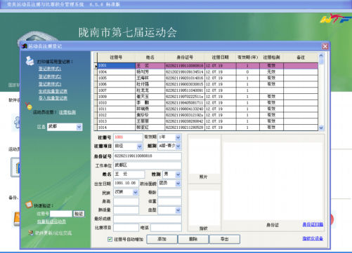Image resolution: width=352 pixels, height=253 pixels.
Task: Open the 区县 dropdown showing 武都
Action: [79, 127]
